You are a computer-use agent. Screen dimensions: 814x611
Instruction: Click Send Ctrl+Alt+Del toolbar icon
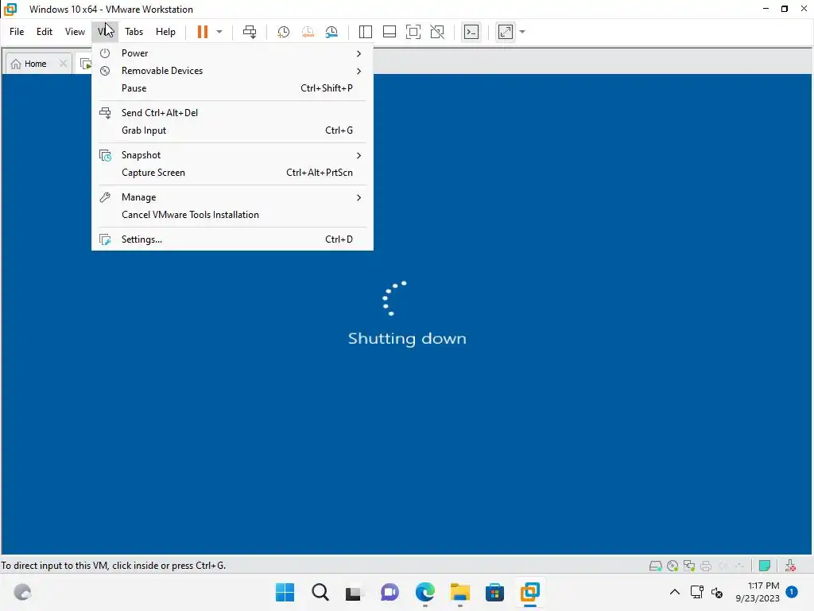pos(250,32)
